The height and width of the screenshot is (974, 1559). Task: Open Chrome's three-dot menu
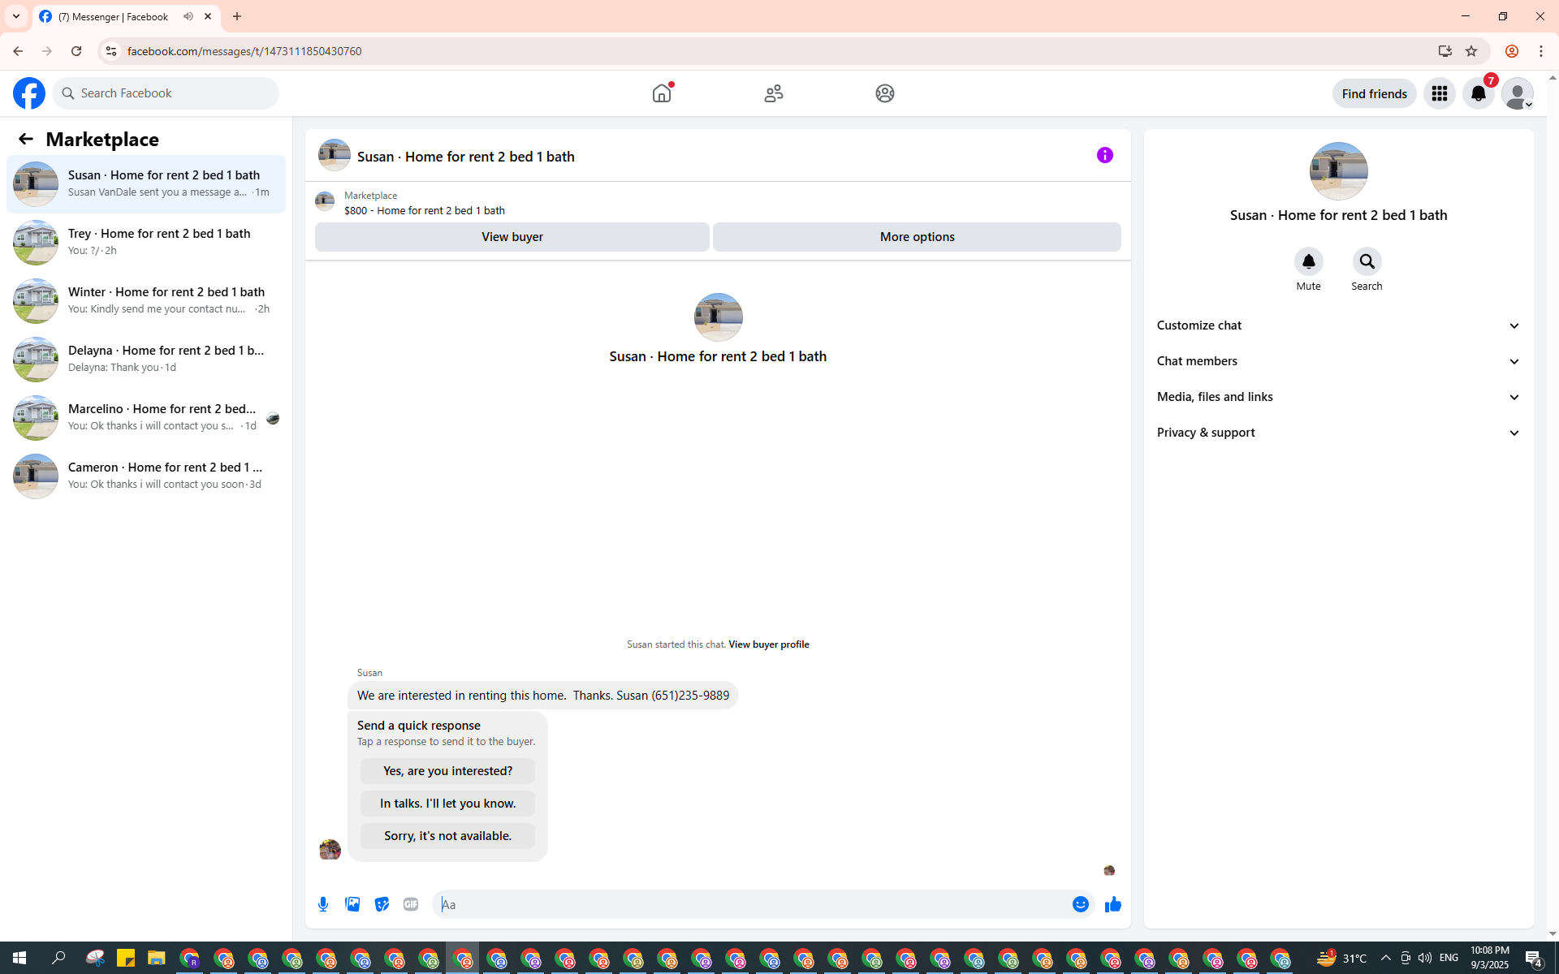coord(1541,51)
